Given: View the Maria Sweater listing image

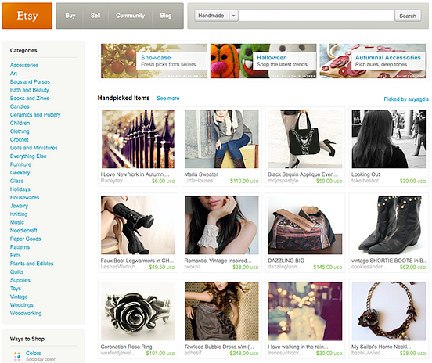Looking at the screenshot, I should [x=221, y=138].
